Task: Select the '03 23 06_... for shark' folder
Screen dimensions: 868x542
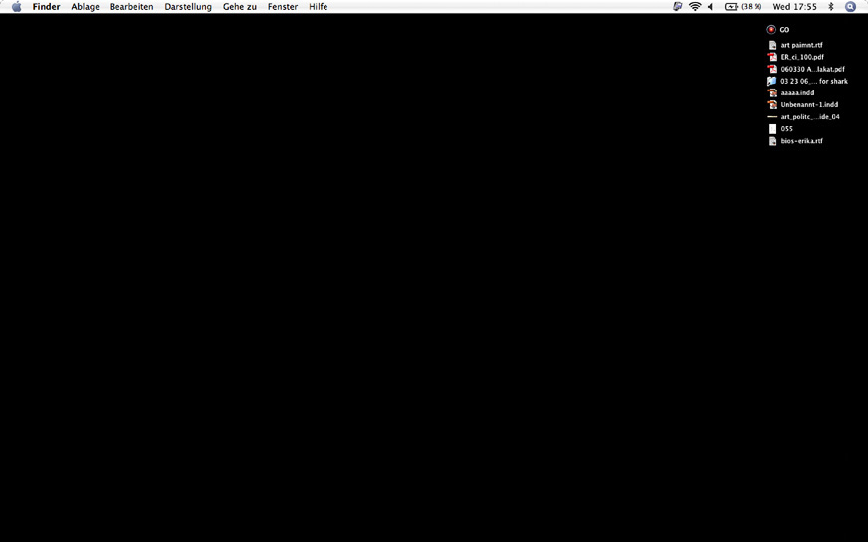Action: click(x=772, y=81)
